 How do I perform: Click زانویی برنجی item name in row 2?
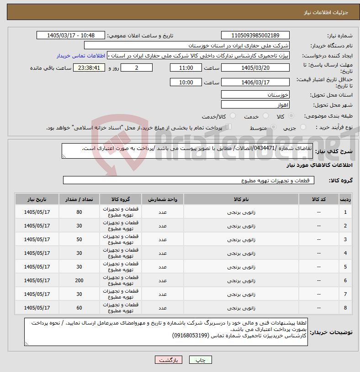pyautogui.click(x=241, y=226)
